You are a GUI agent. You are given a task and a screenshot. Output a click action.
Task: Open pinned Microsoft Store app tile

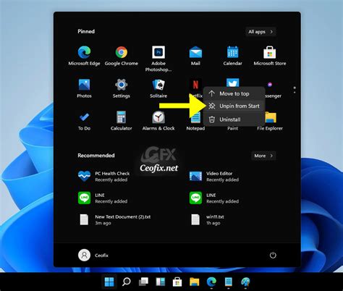click(270, 56)
